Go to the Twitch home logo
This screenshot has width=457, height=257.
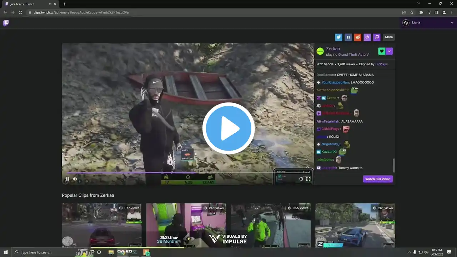click(6, 23)
